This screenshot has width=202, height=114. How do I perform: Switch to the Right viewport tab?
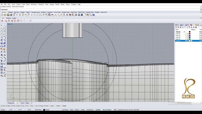27,103
